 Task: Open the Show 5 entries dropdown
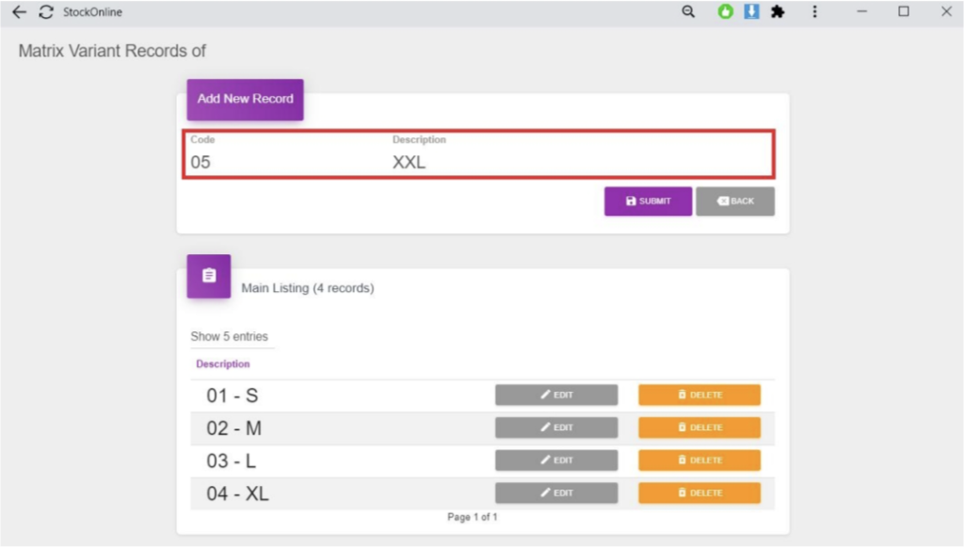coord(231,336)
